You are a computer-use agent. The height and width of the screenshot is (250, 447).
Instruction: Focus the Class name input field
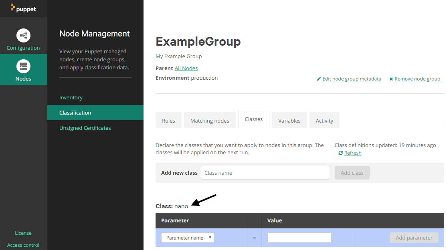[265, 173]
